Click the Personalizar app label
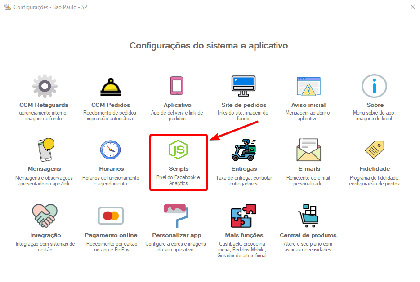The height and width of the screenshot is (282, 420). click(177, 235)
